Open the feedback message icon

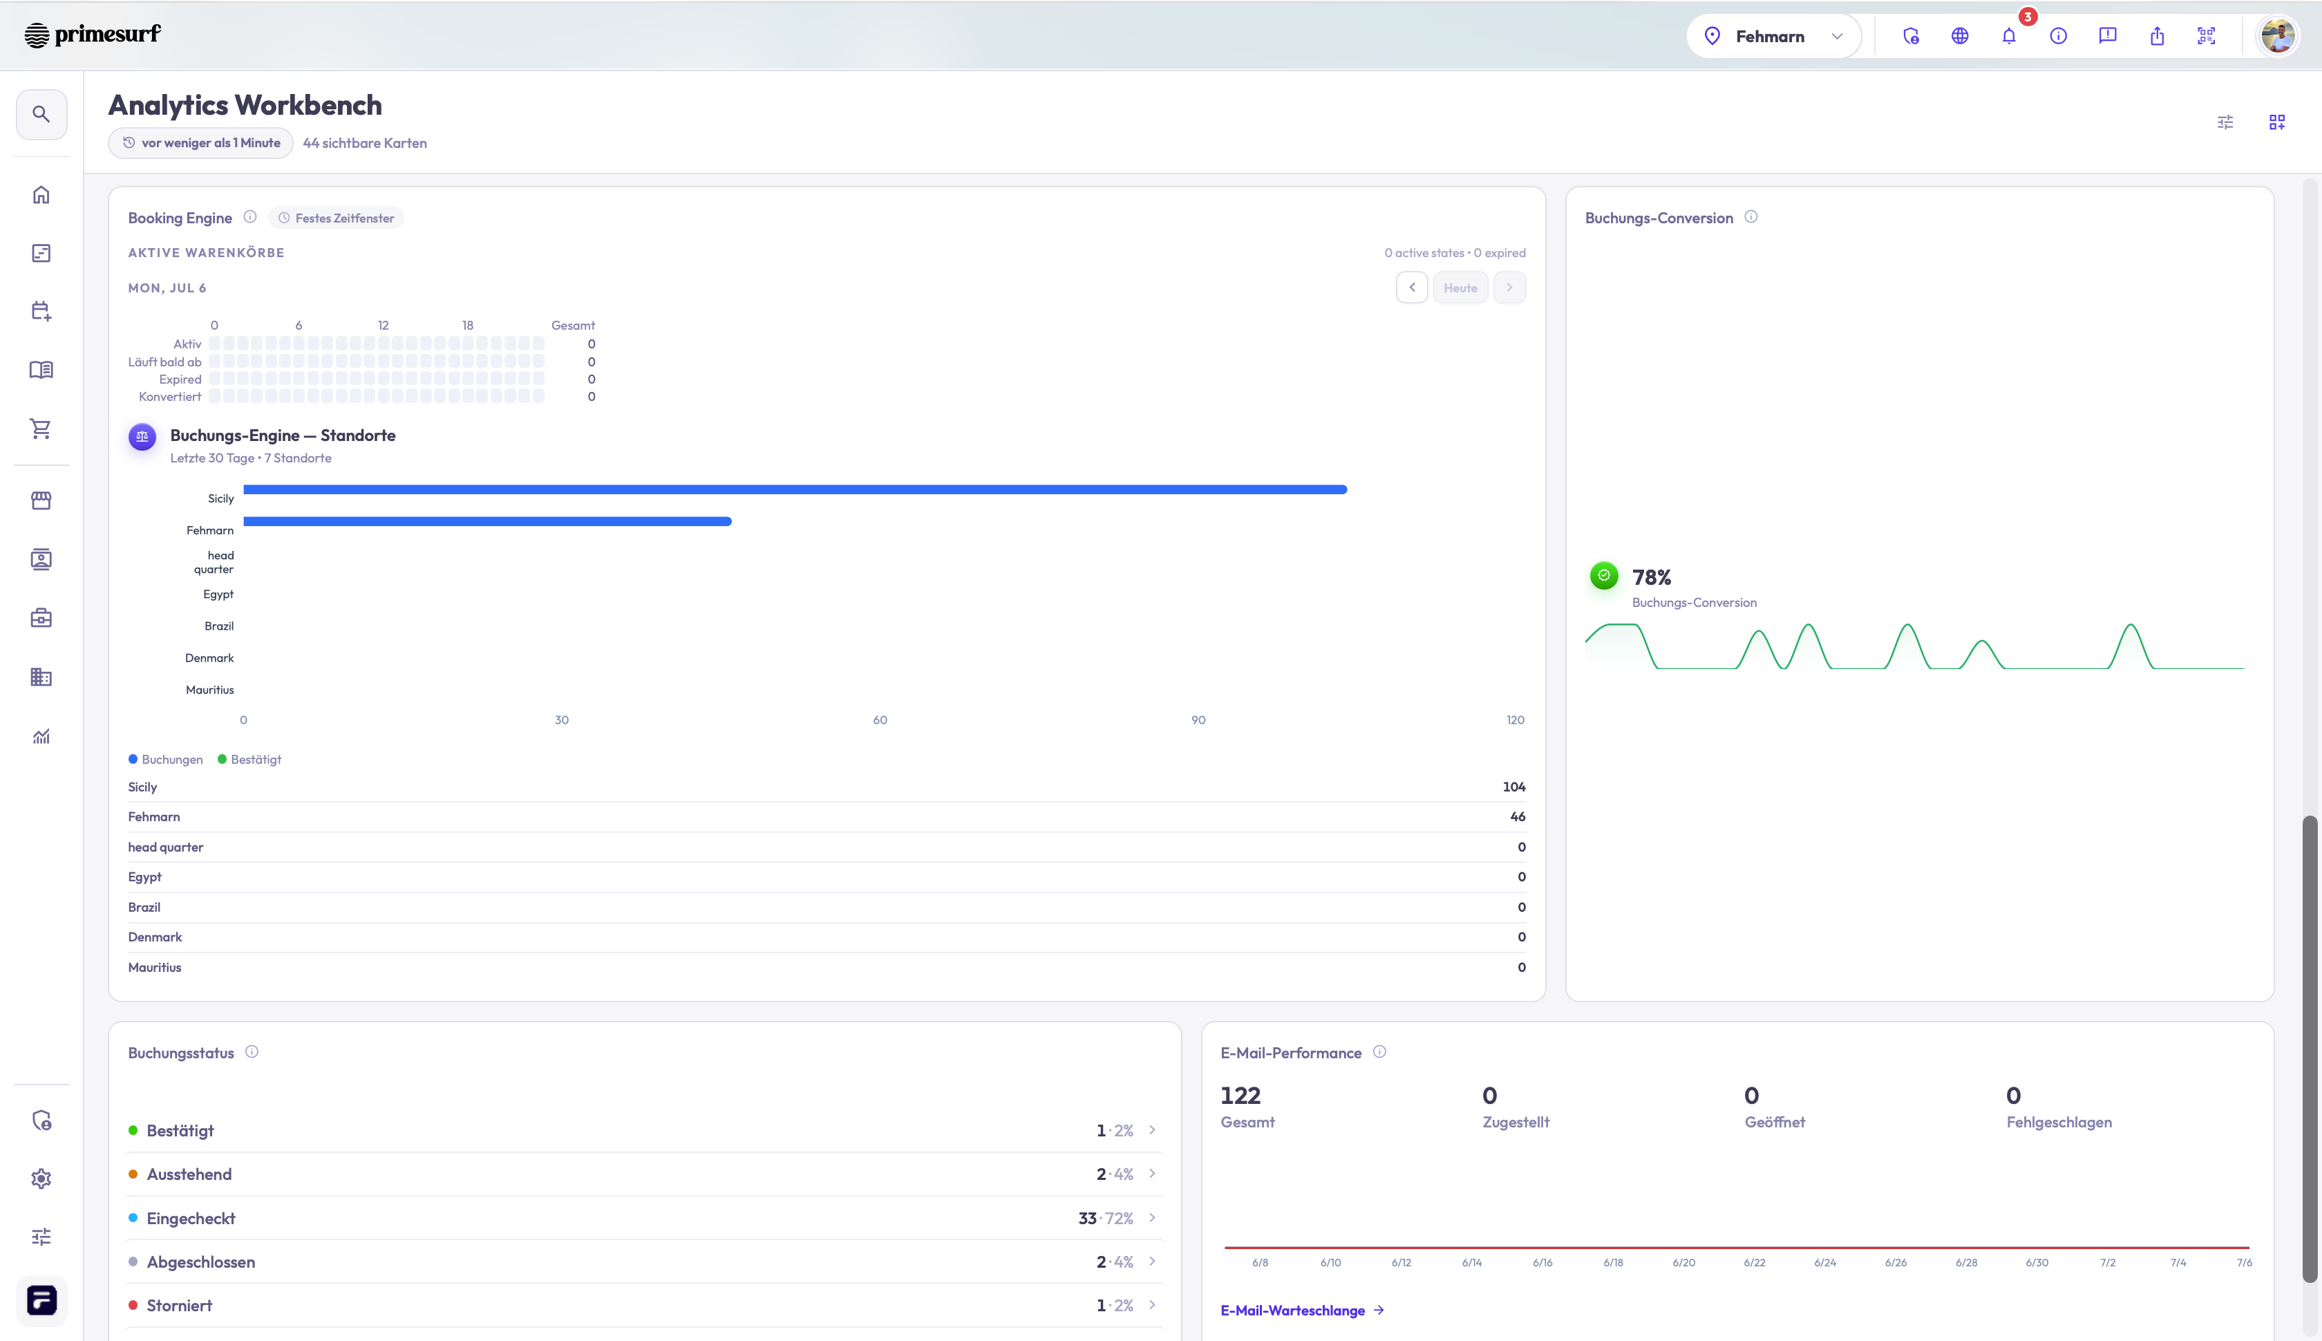click(2108, 36)
